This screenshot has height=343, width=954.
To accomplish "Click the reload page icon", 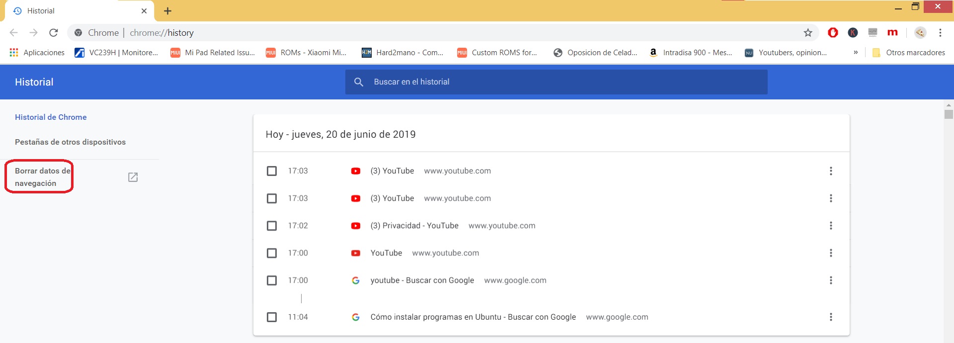I will click(54, 33).
